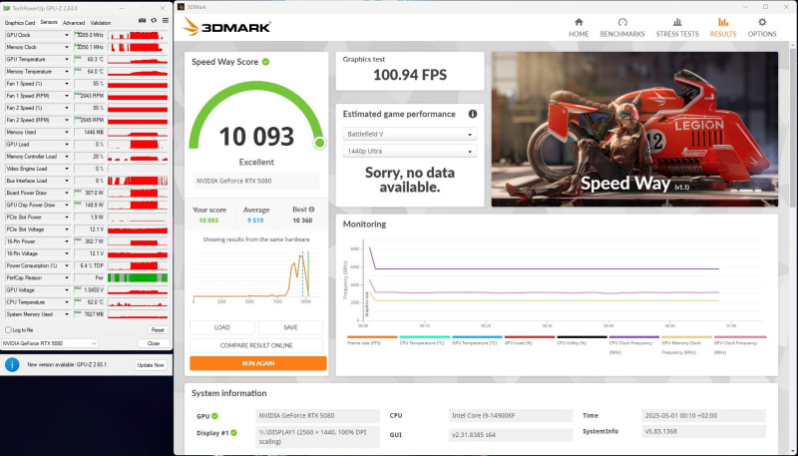Toggle CPU Temperature legend in Monitoring
This screenshot has height=456, width=798.
(425, 340)
